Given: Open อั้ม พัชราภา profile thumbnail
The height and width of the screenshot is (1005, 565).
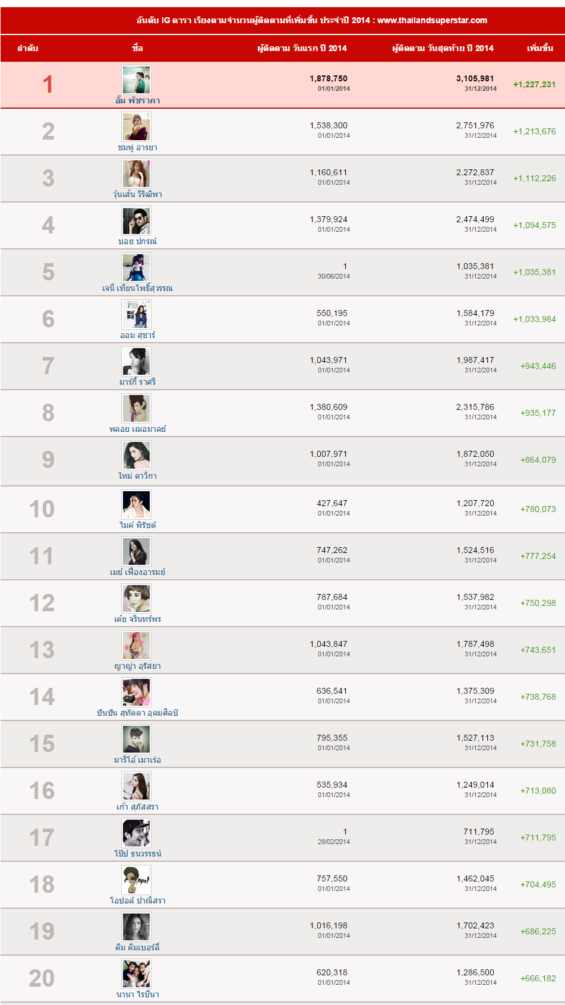Looking at the screenshot, I should click(x=136, y=80).
